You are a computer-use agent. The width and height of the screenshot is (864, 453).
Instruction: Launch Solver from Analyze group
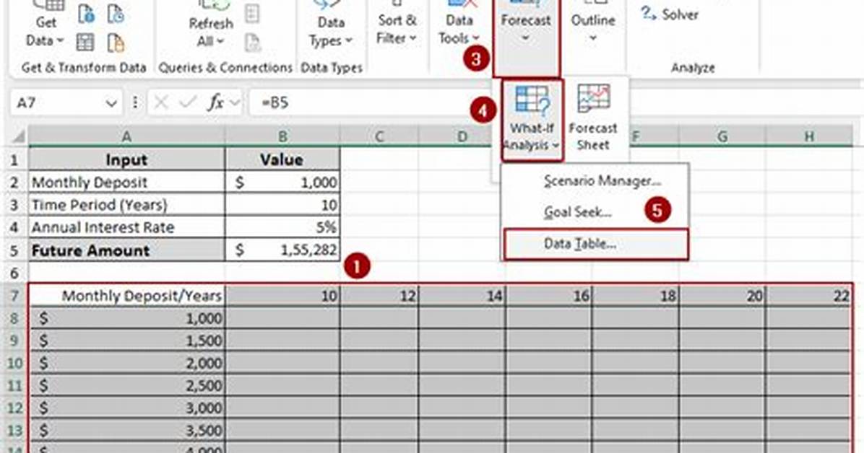click(670, 14)
